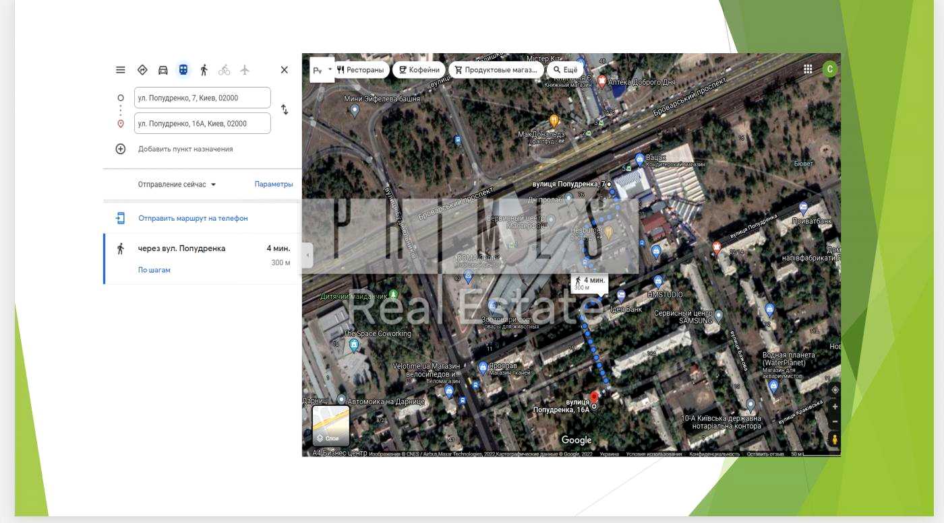
Task: Open Условия использования footer link
Action: (654, 454)
